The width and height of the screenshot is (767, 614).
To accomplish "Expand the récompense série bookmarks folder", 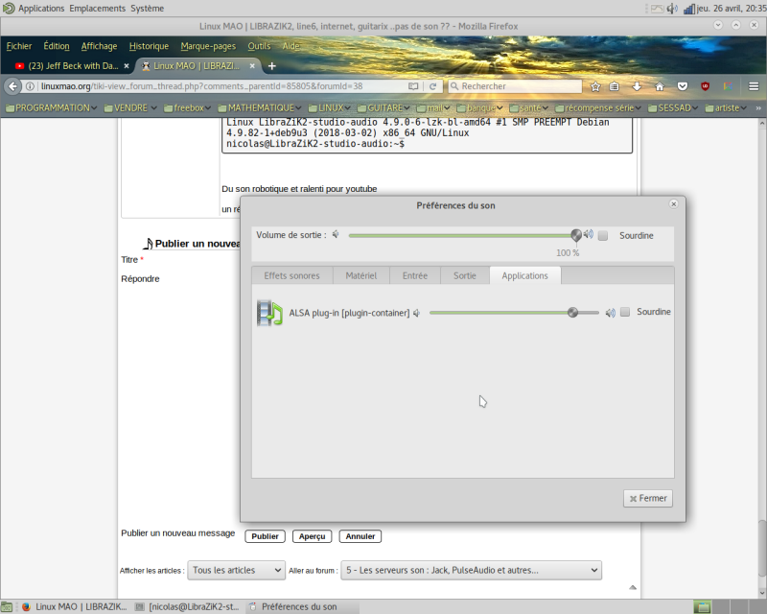I will point(598,107).
